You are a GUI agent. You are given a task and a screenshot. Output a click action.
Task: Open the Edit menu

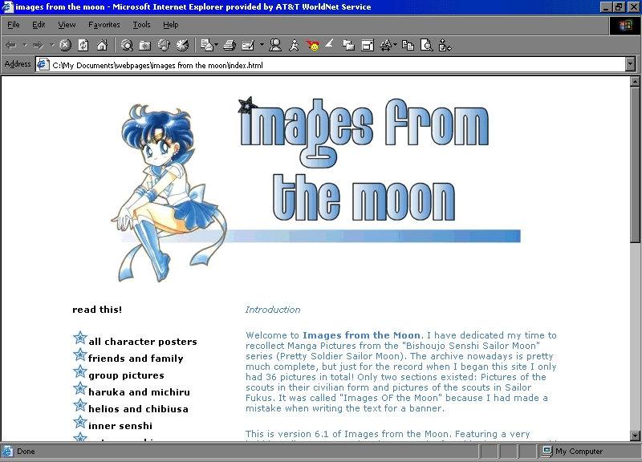coord(39,25)
